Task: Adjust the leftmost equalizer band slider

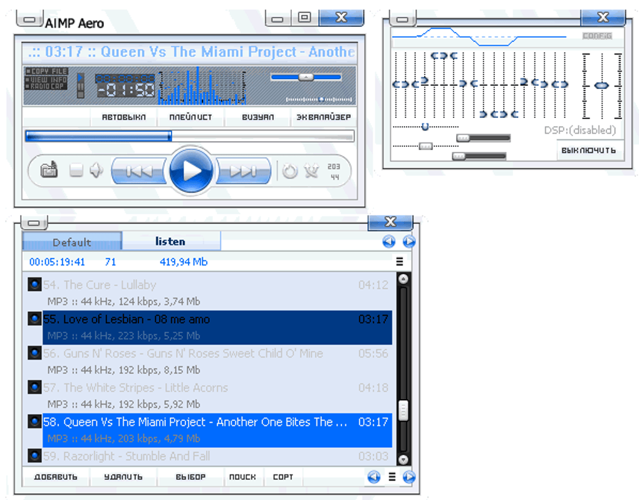Action: [396, 85]
